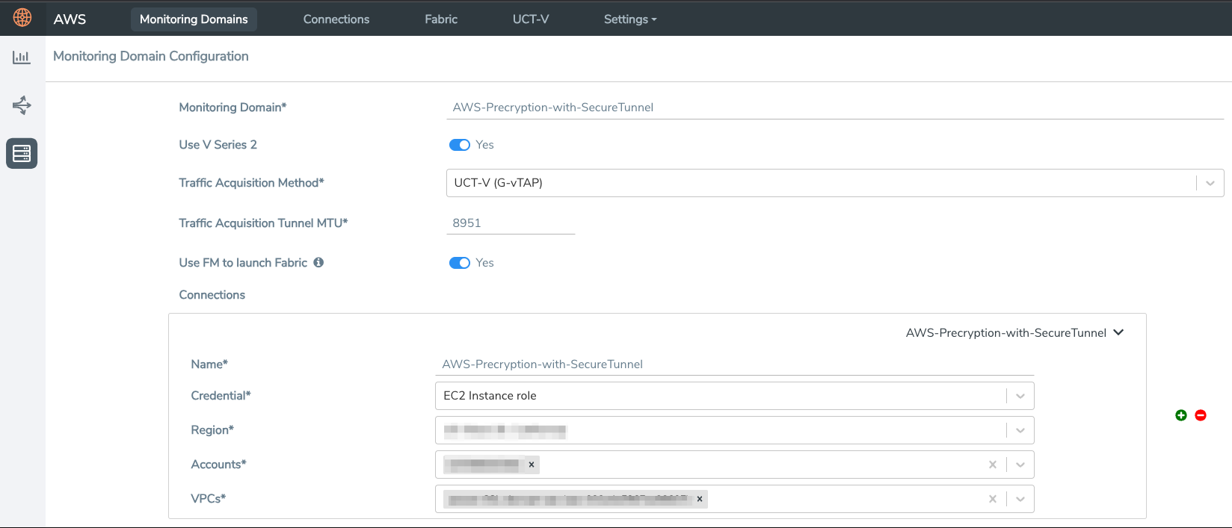Click the Credential field label

(x=221, y=396)
